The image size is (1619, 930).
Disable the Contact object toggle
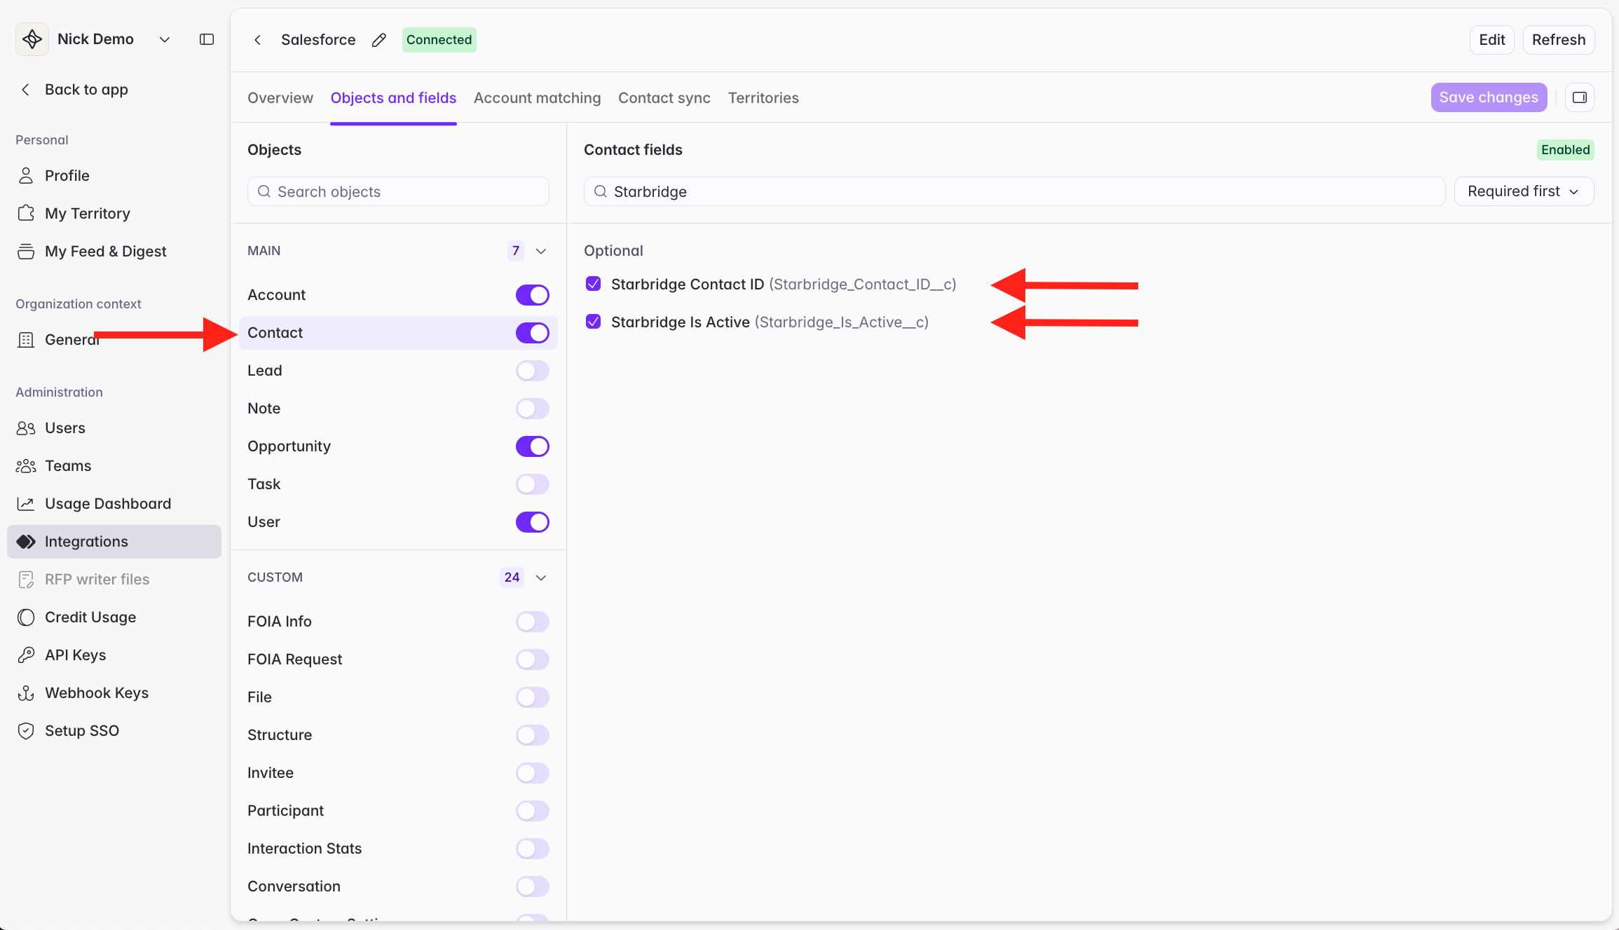(x=533, y=333)
